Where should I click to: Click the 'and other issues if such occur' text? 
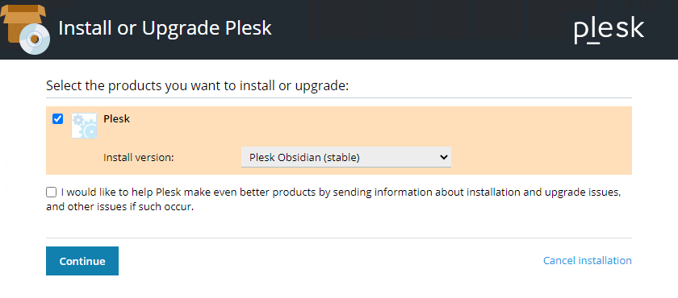[119, 207]
